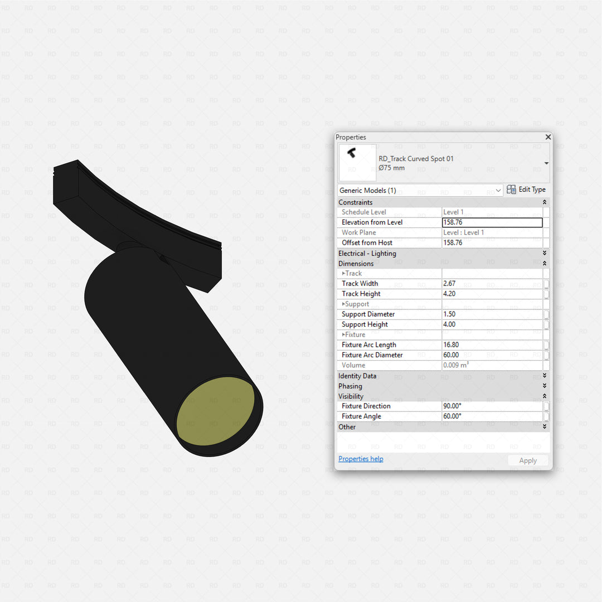The image size is (602, 602).
Task: Select the Elevation from Level value field
Action: [x=491, y=222]
